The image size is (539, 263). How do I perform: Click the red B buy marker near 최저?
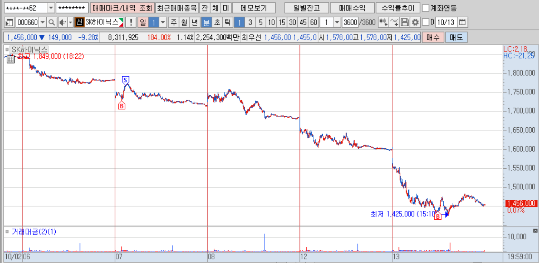438,216
